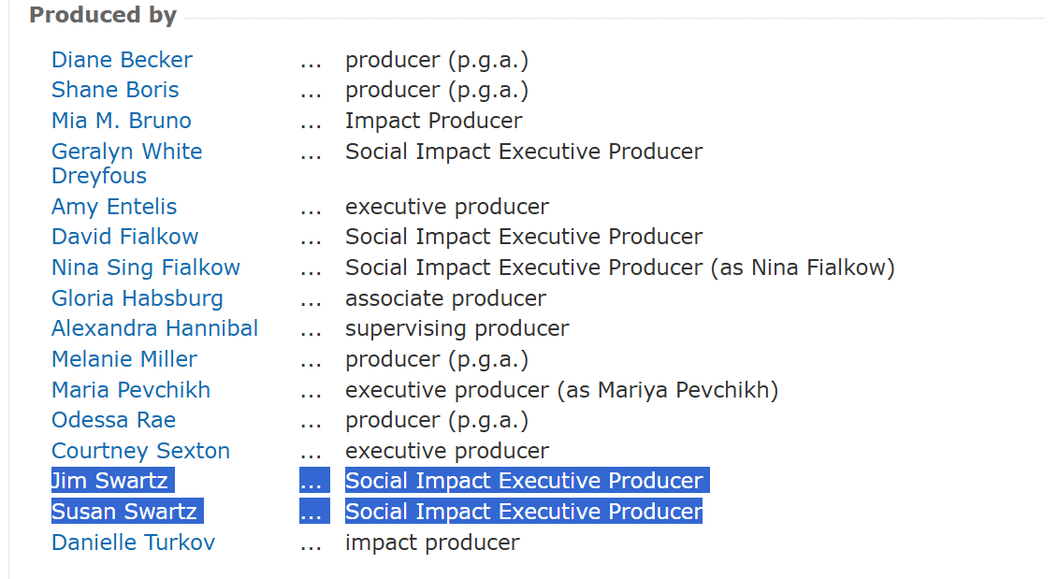Screen dimensions: 1058x579
Task: Open Danielle Turkov's profile
Action: (133, 543)
